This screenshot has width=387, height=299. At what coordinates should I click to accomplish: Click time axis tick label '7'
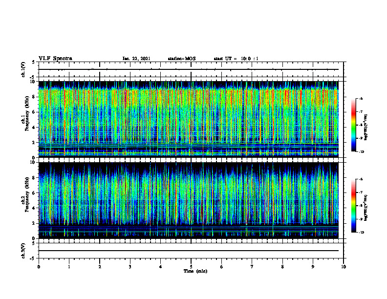(252, 267)
